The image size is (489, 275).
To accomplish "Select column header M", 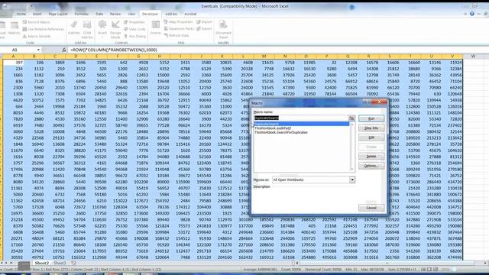I will (x=264, y=57).
